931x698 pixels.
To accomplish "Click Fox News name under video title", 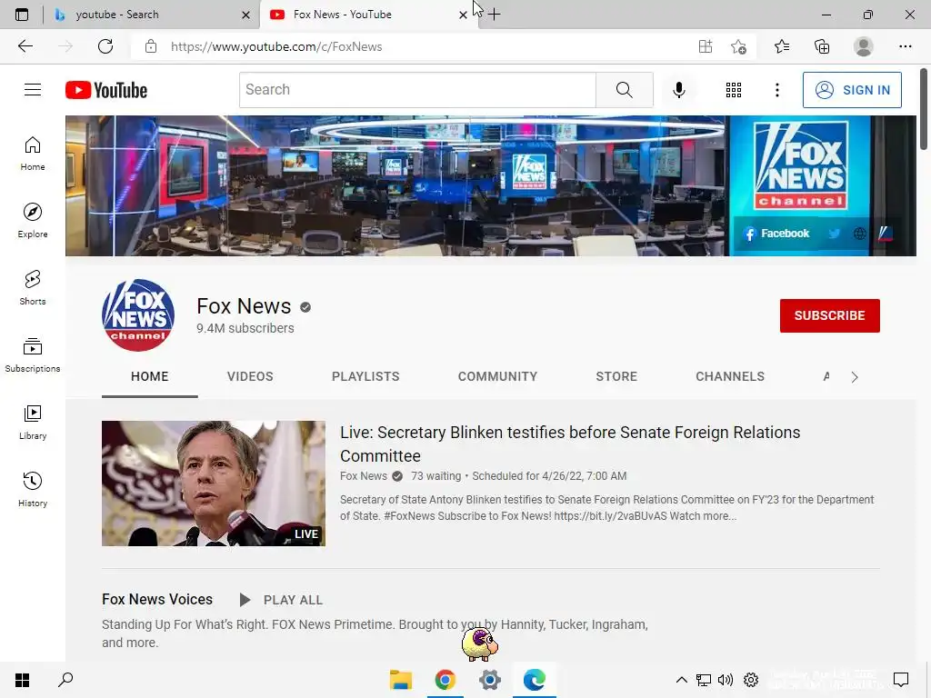I will (x=364, y=476).
